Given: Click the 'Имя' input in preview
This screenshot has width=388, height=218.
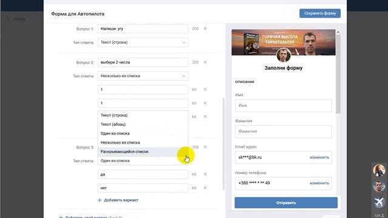Looking at the screenshot, I should (284, 105).
